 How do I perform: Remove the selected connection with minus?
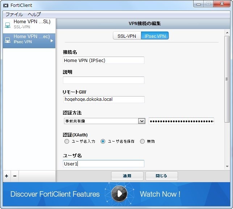15,176
